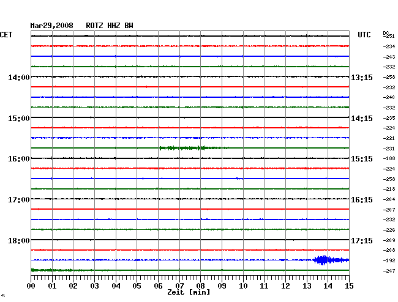
Task: Select the 17:00 CET time label
Action: (19, 200)
